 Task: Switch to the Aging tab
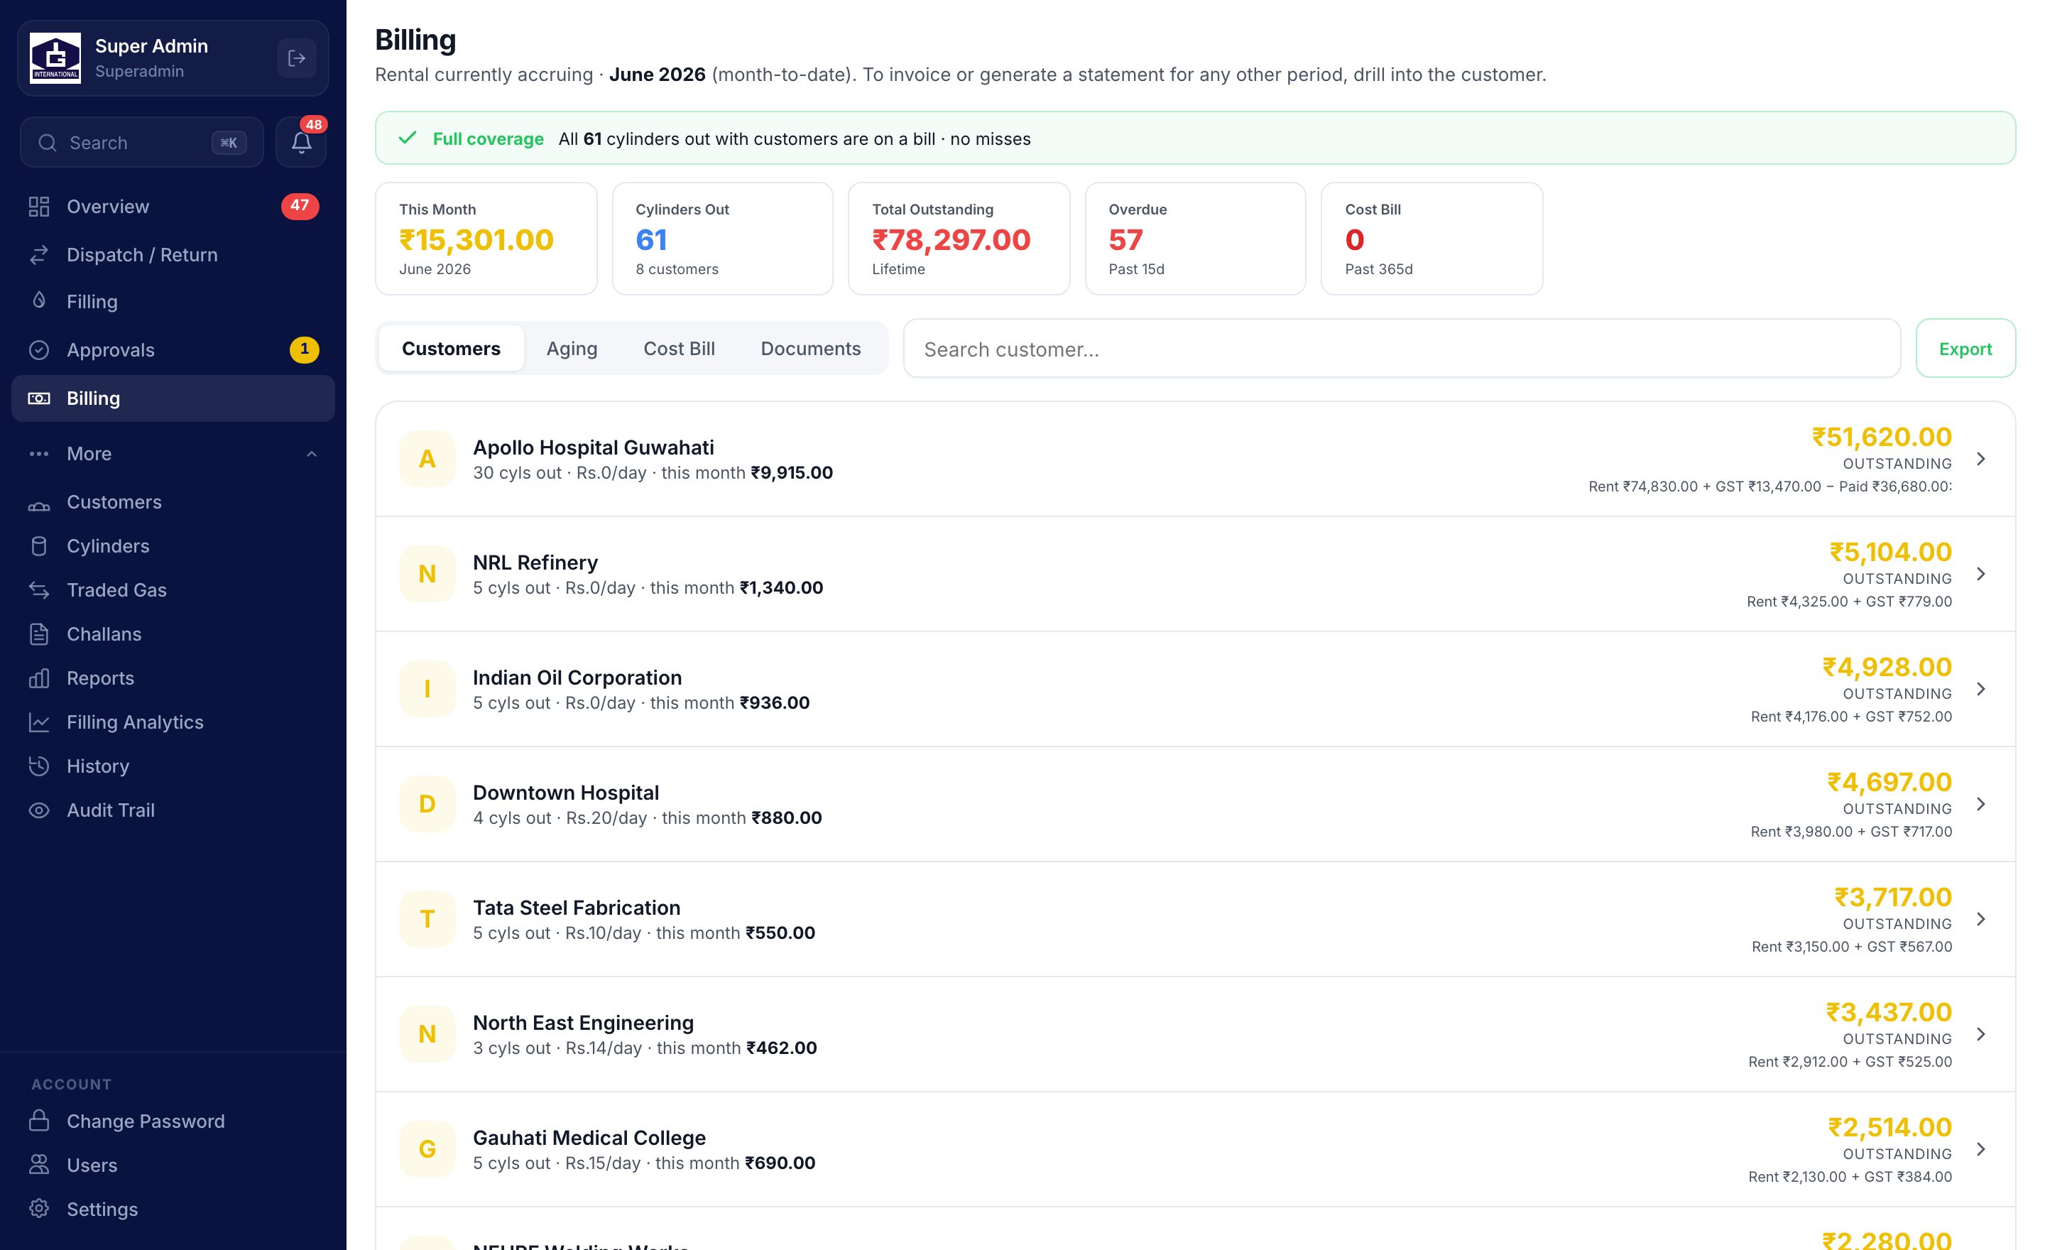[572, 349]
